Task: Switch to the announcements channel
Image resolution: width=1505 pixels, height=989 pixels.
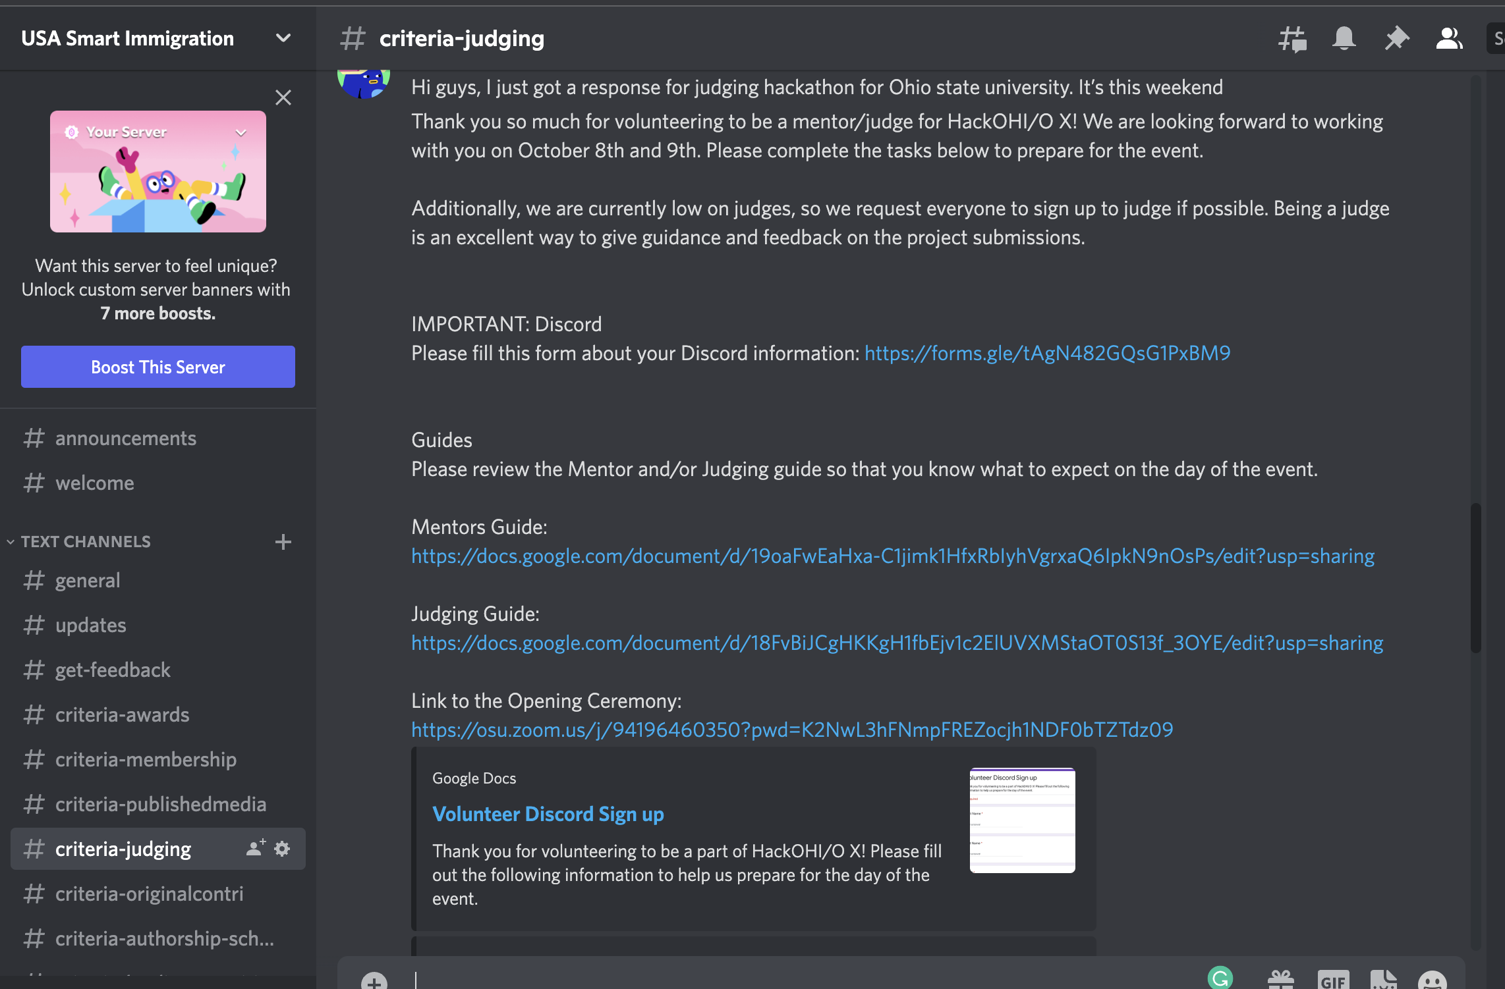Action: 125,439
